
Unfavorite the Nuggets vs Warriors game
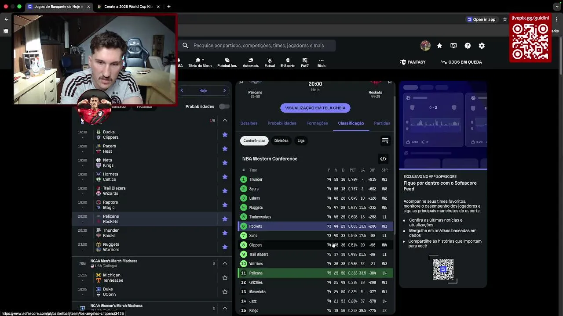[225, 247]
